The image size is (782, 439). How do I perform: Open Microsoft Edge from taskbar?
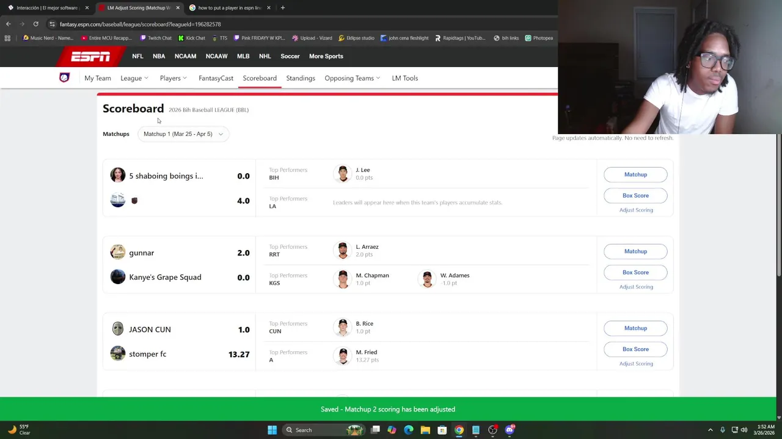click(409, 430)
